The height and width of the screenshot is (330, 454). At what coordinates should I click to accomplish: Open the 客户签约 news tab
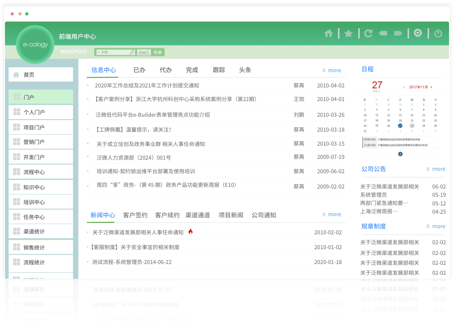pyautogui.click(x=135, y=215)
